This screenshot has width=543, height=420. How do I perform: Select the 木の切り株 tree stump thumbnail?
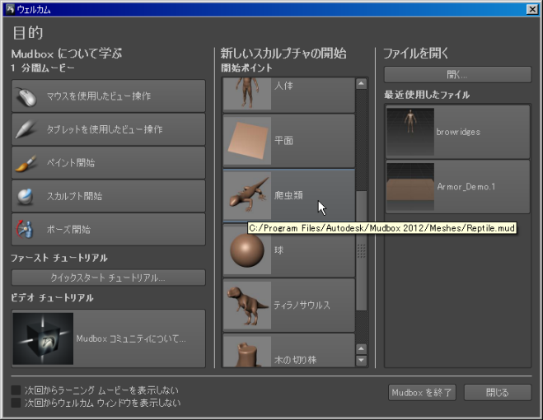pos(247,352)
